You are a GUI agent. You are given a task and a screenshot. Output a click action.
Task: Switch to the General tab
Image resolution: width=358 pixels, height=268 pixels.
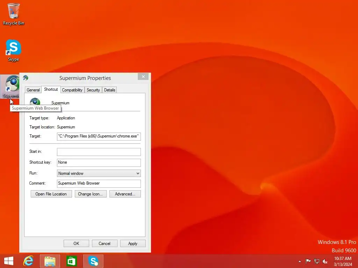click(33, 90)
